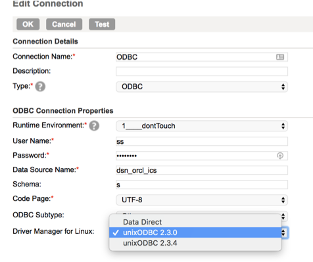Click the ODBC Connection Properties heading

coord(63,111)
